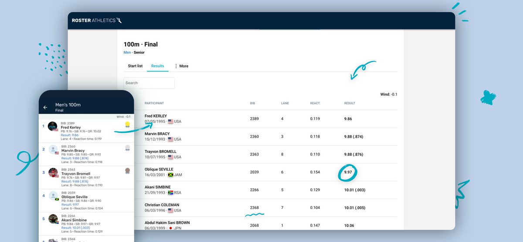Tap Trayvon Bromell's profile photo
Image resolution: width=523 pixels, height=242 pixels.
[53, 173]
